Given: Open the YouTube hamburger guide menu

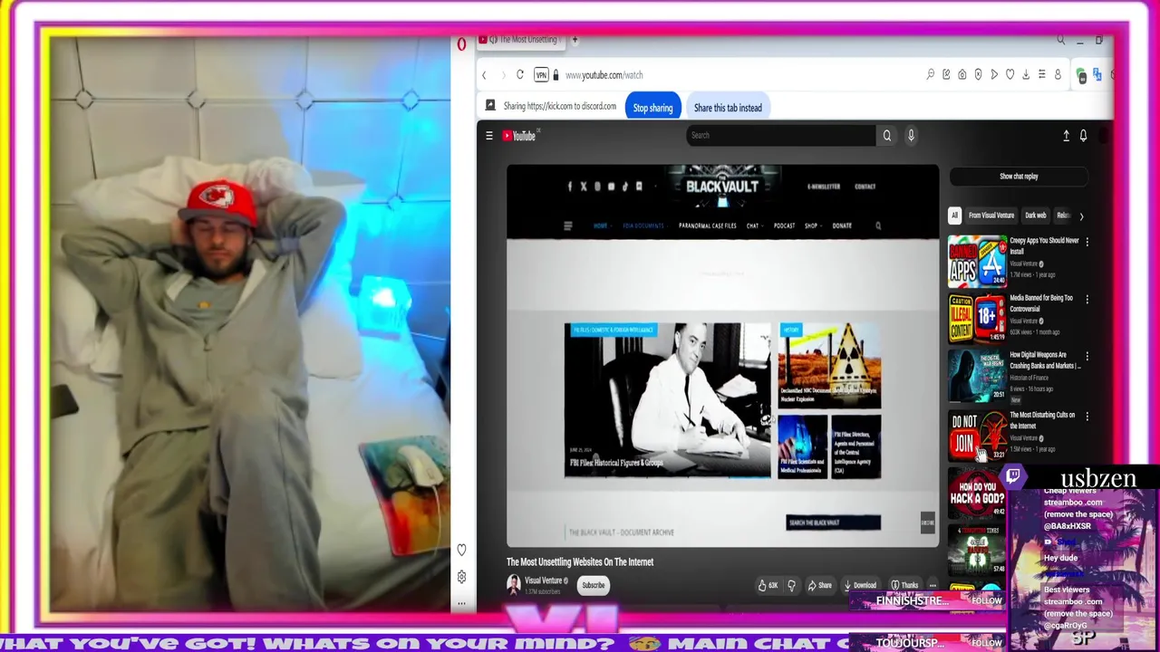Looking at the screenshot, I should click(489, 136).
